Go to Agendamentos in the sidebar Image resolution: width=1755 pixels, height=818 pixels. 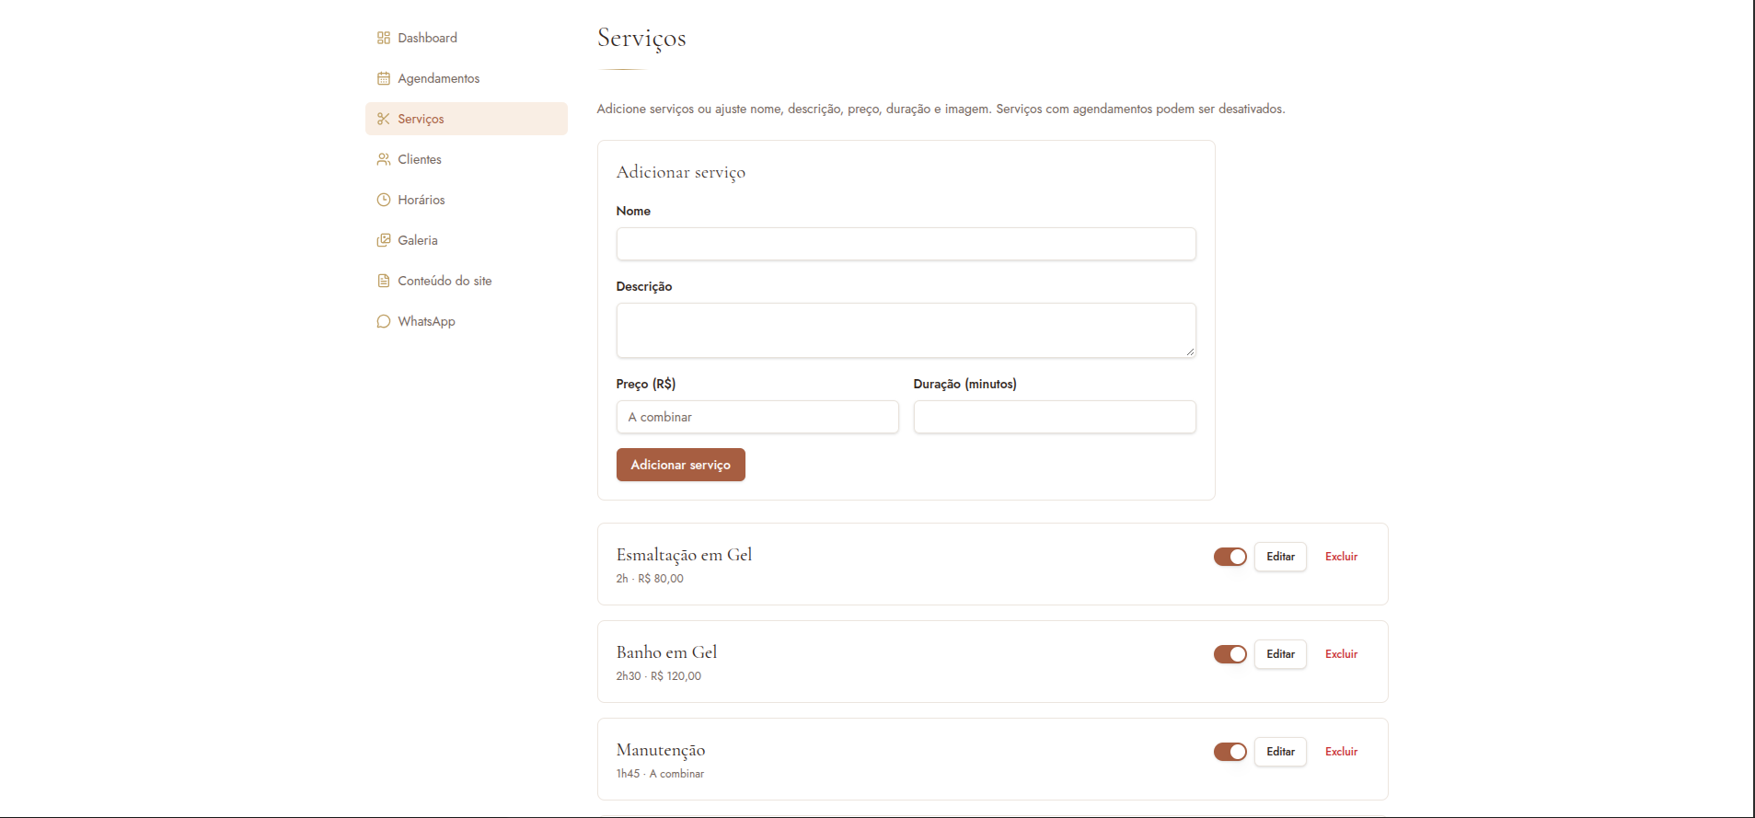tap(467, 78)
